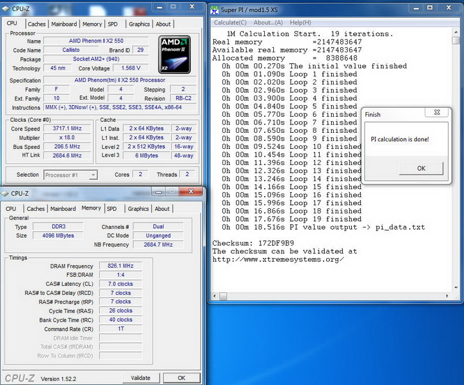Click the Bus Speed value 206.5 MHz
This screenshot has height=385, width=464.
point(67,146)
